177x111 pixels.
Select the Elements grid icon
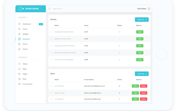tap(19, 39)
